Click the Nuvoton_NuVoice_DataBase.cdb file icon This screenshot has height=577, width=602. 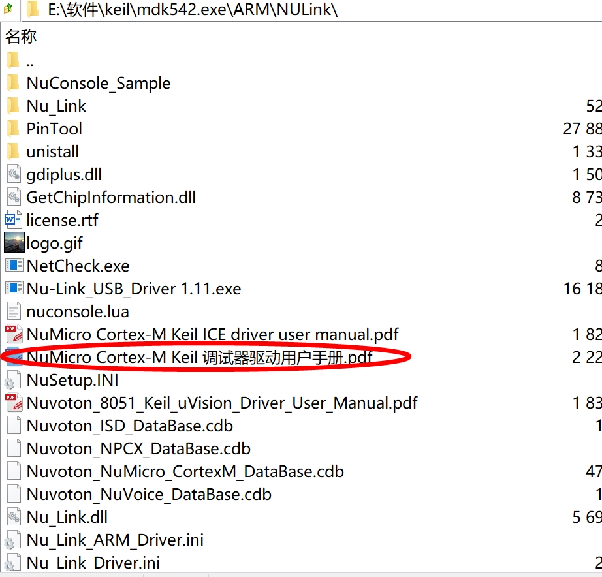point(14,494)
